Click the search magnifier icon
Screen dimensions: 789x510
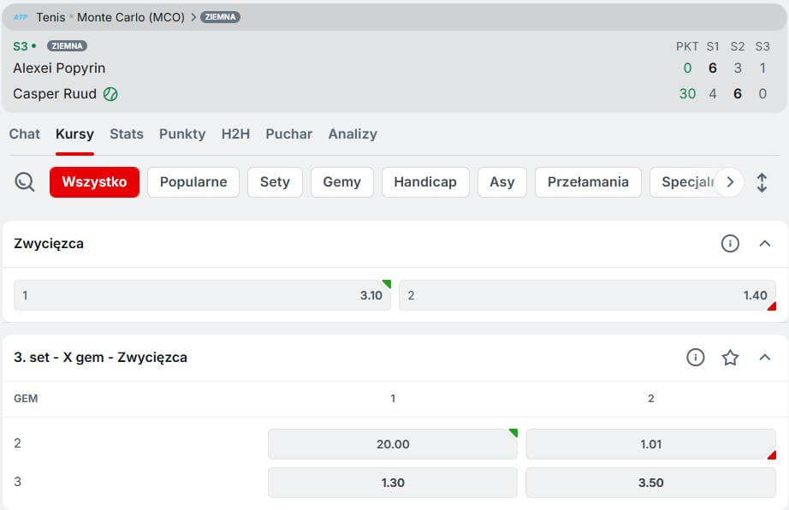pos(25,182)
